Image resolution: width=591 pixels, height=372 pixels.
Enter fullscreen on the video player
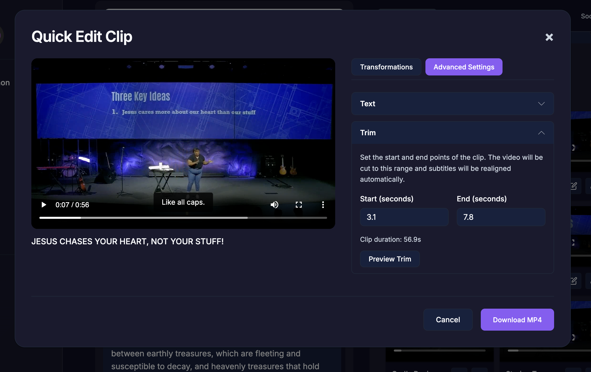[x=299, y=205]
